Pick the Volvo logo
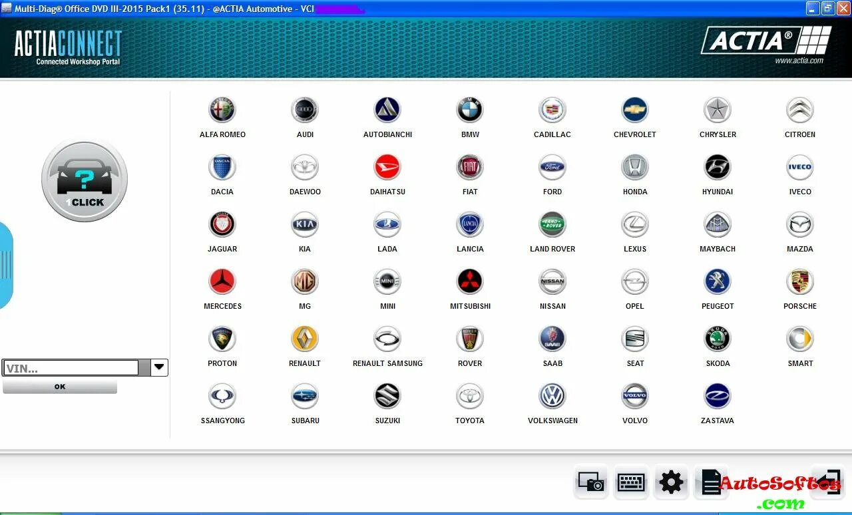 click(635, 396)
